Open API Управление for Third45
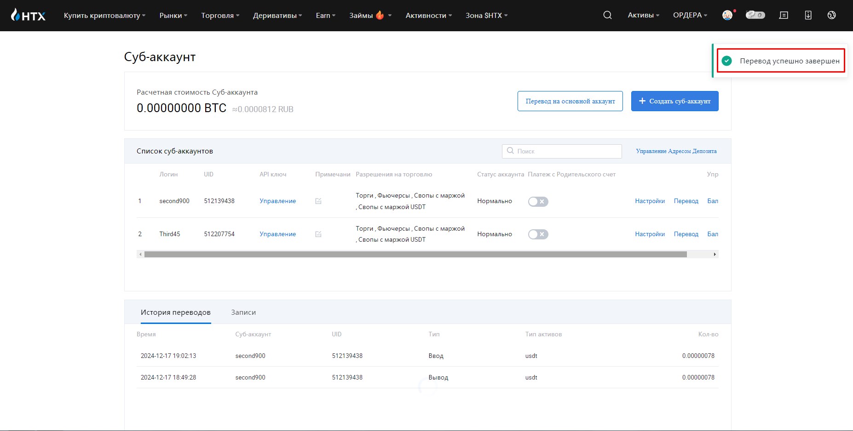This screenshot has height=431, width=853. 277,234
